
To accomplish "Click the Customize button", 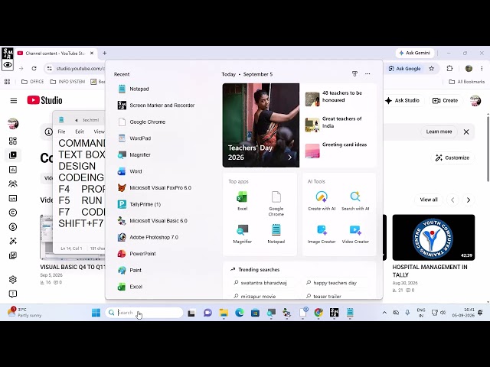I will [452, 158].
